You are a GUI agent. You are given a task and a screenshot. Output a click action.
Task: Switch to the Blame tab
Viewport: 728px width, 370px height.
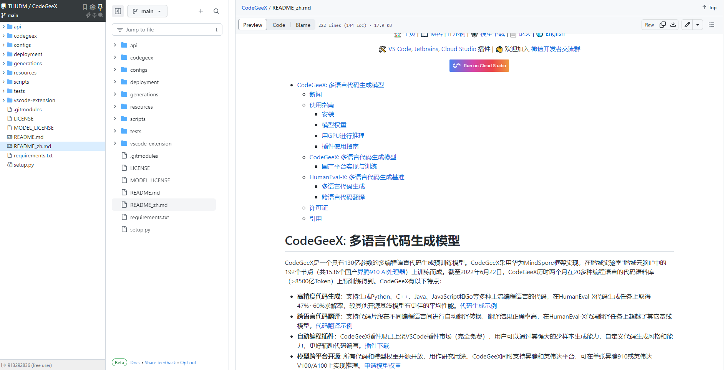coord(303,25)
